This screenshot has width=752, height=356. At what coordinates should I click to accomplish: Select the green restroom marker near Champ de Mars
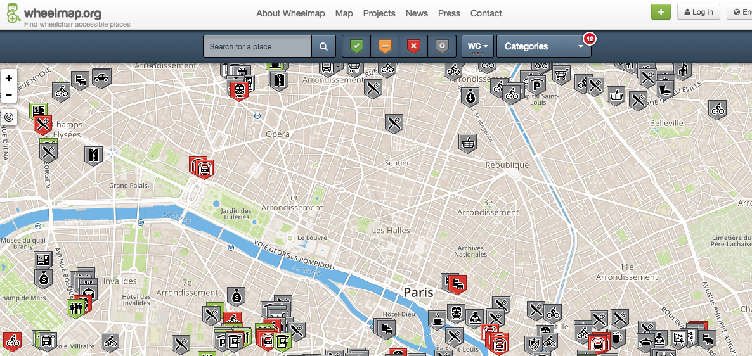[75, 308]
